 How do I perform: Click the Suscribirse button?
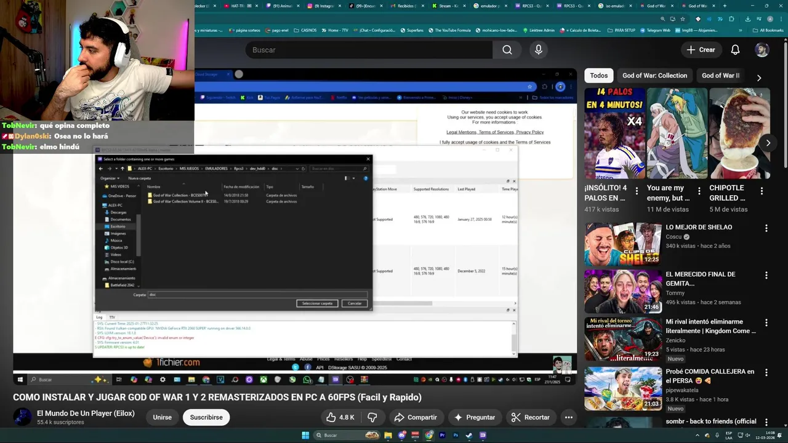coord(206,417)
